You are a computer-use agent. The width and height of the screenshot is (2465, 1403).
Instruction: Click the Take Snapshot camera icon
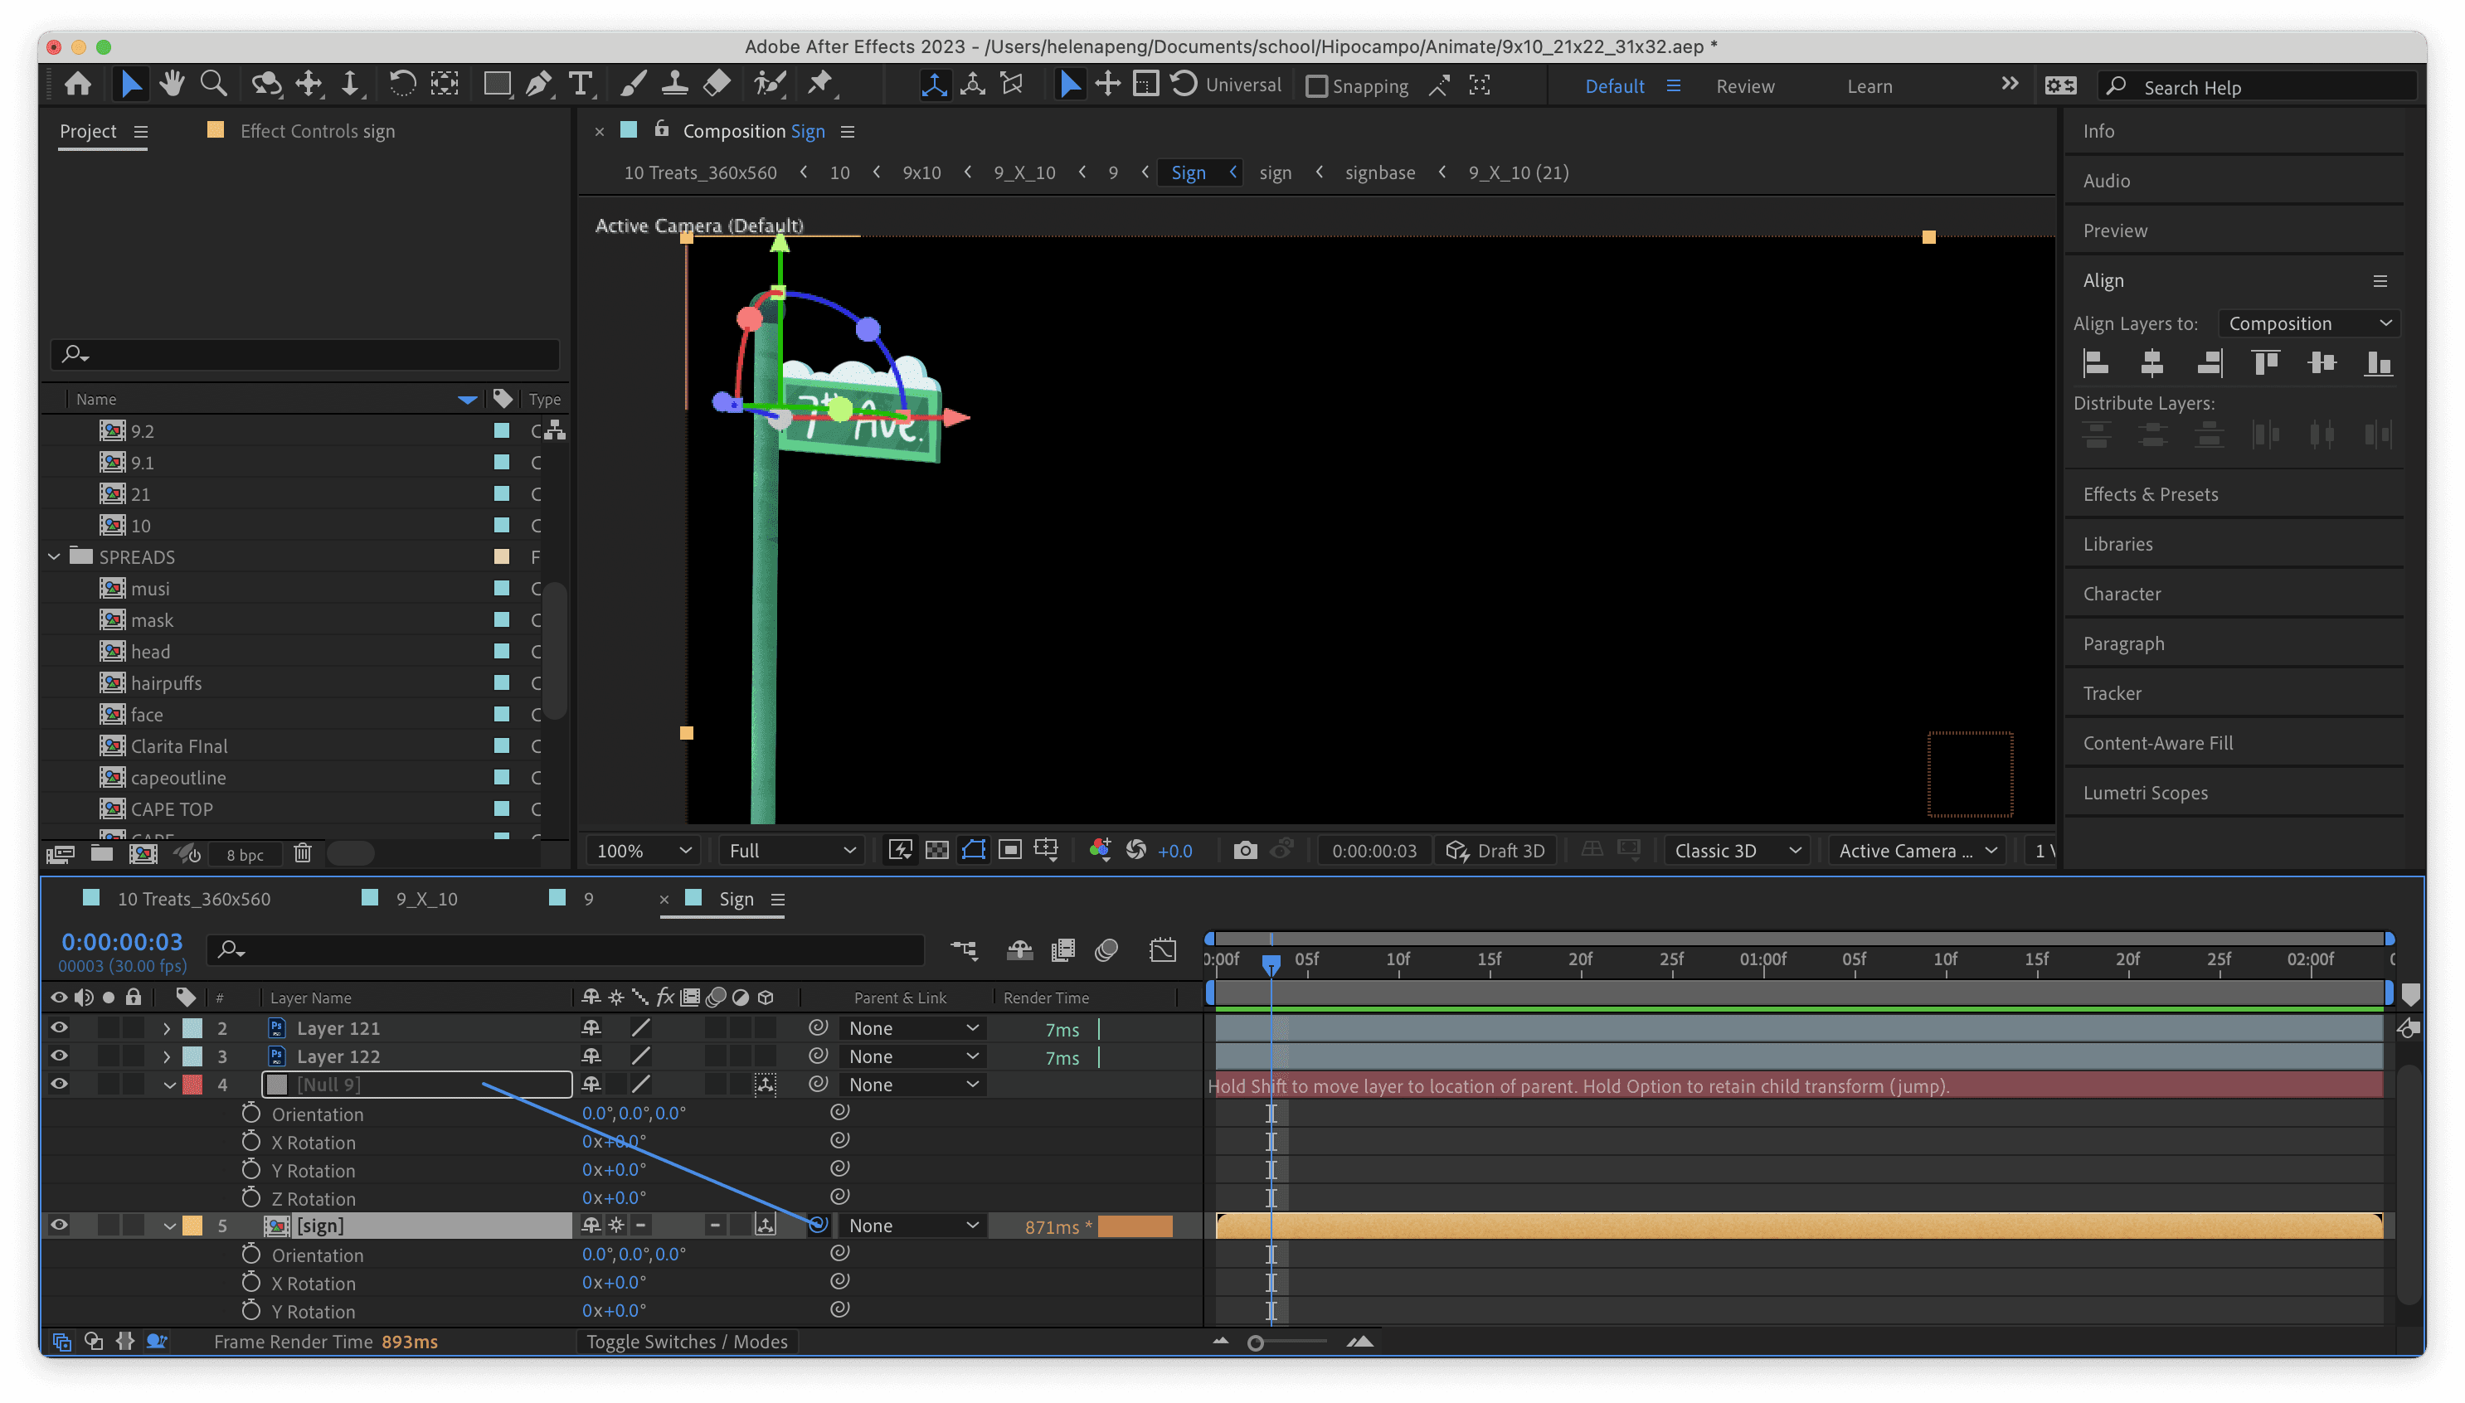click(x=1245, y=850)
